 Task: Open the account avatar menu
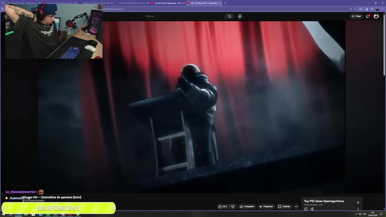(376, 16)
